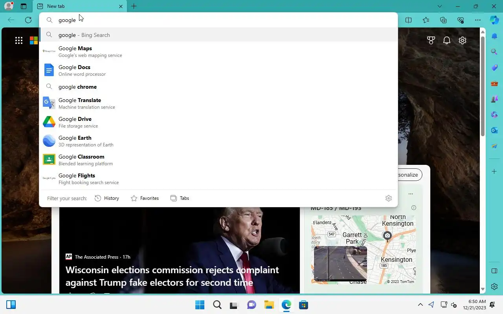
Task: Open Task View on the taskbar
Action: coord(234,305)
